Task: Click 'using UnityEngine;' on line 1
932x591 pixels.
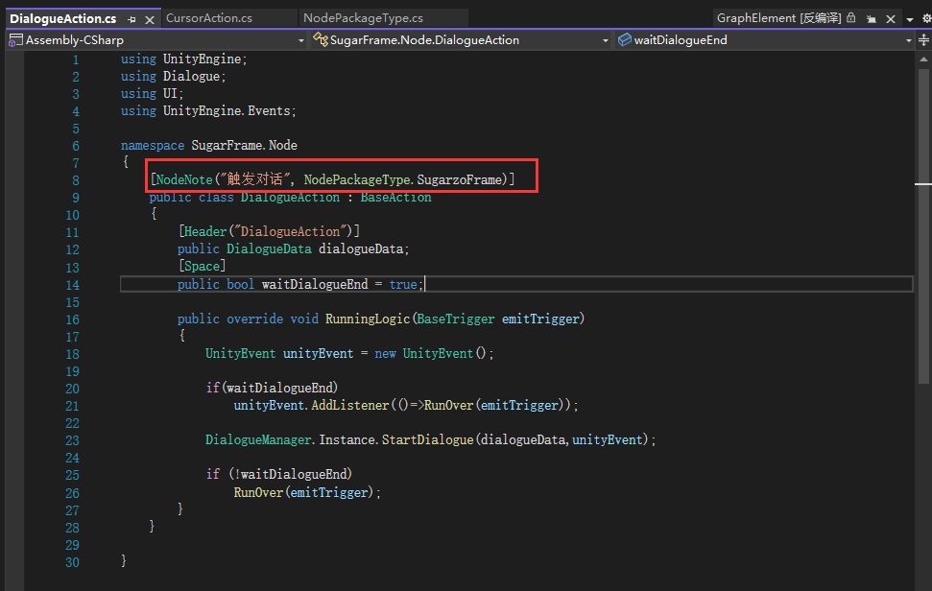Action: point(183,59)
